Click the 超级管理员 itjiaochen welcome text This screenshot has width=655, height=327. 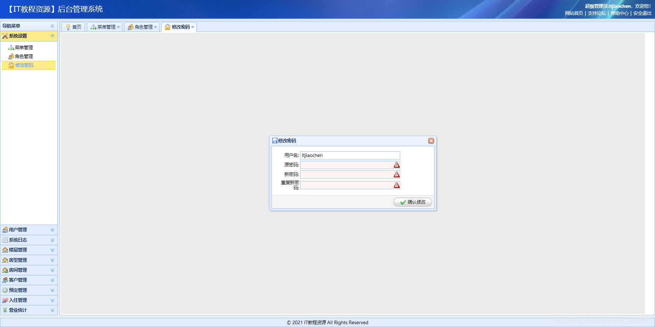tap(618, 6)
